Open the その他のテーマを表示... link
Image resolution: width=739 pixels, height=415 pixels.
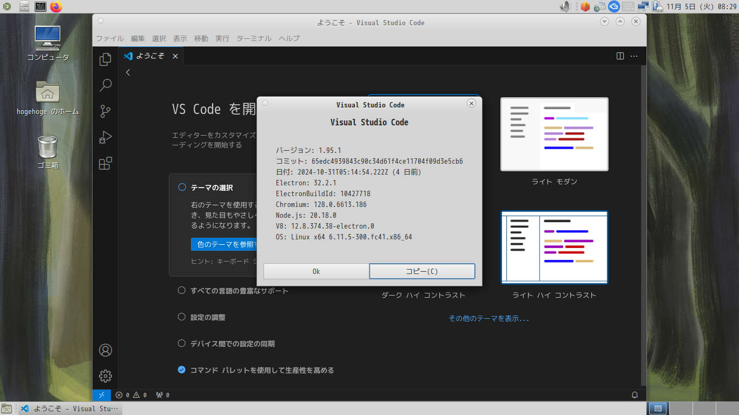tap(489, 318)
